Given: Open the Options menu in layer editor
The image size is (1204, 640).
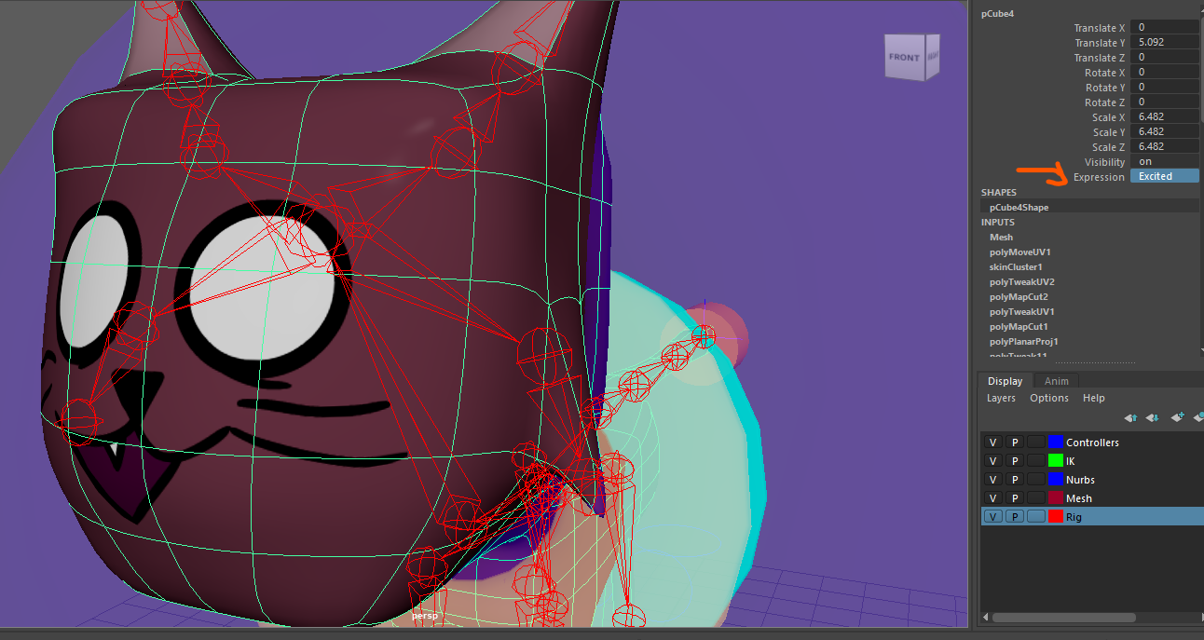Looking at the screenshot, I should coord(1049,398).
